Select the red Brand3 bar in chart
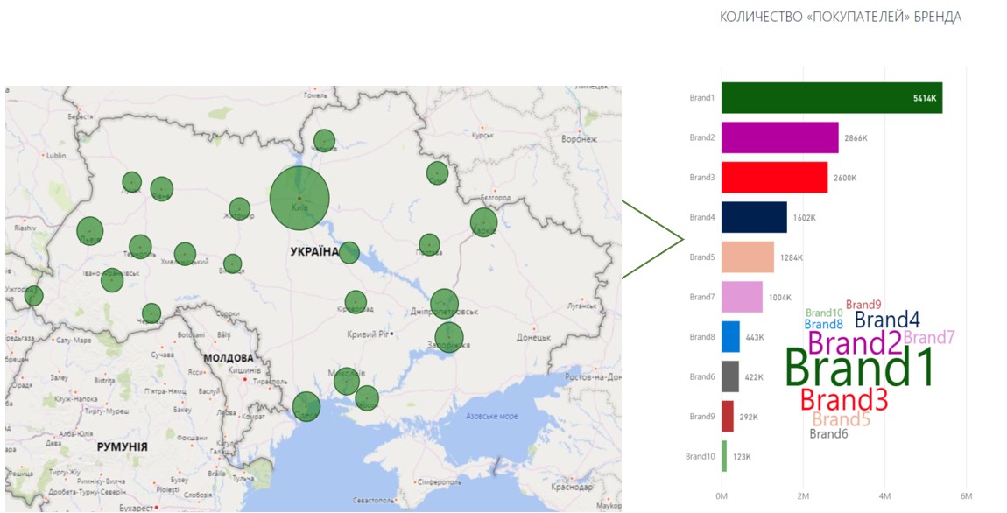Viewport: 1007px width, 513px height. [774, 178]
